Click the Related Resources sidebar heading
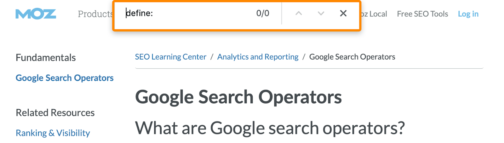 tap(55, 113)
